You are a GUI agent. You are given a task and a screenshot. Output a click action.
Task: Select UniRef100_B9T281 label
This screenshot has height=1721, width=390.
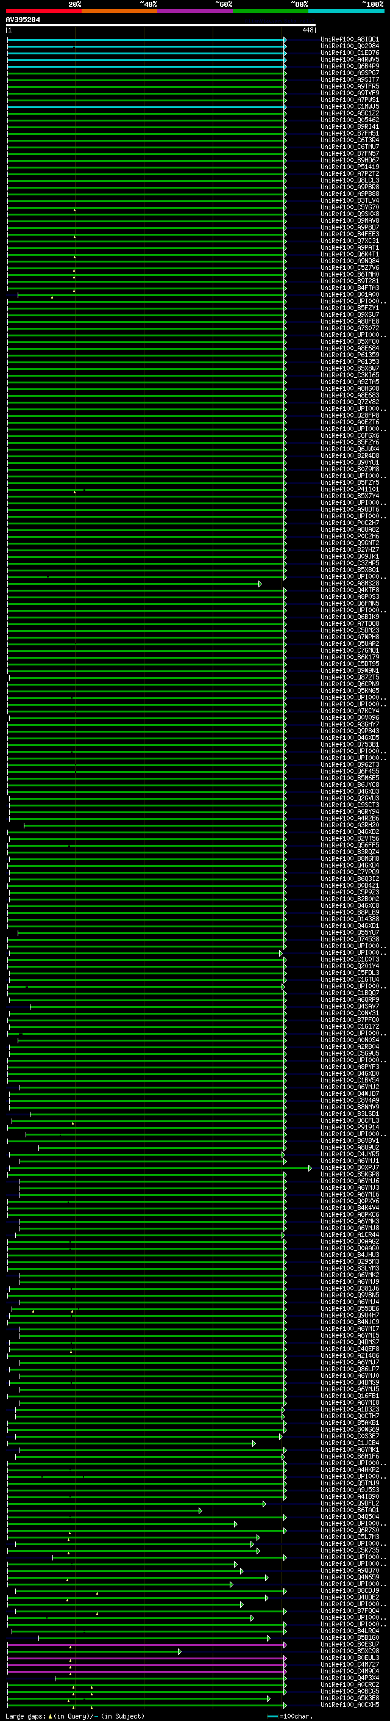349,281
